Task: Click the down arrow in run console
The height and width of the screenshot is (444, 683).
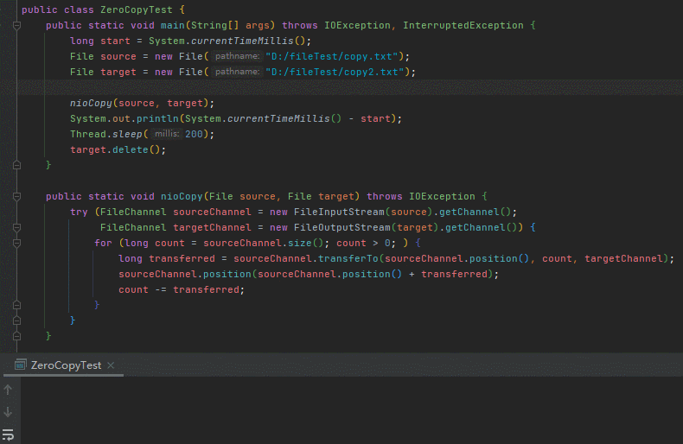Action: [8, 412]
